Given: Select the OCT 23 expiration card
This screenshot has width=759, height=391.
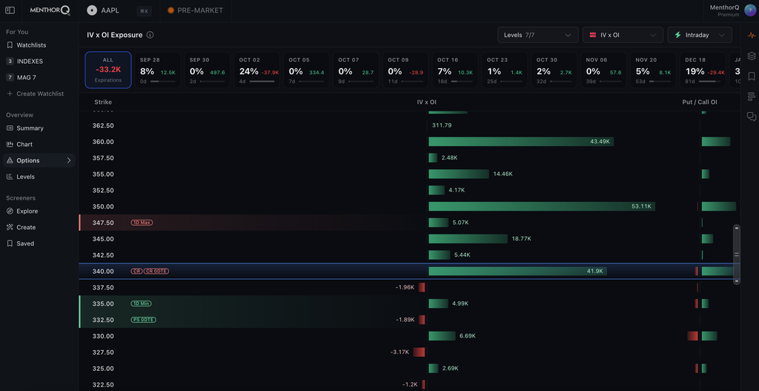Looking at the screenshot, I should pos(504,70).
